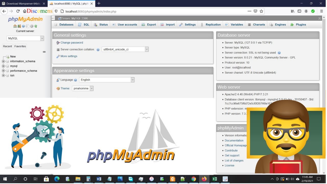Open Language dropdown showing English
Screen dimensions: 327x184
[107, 80]
